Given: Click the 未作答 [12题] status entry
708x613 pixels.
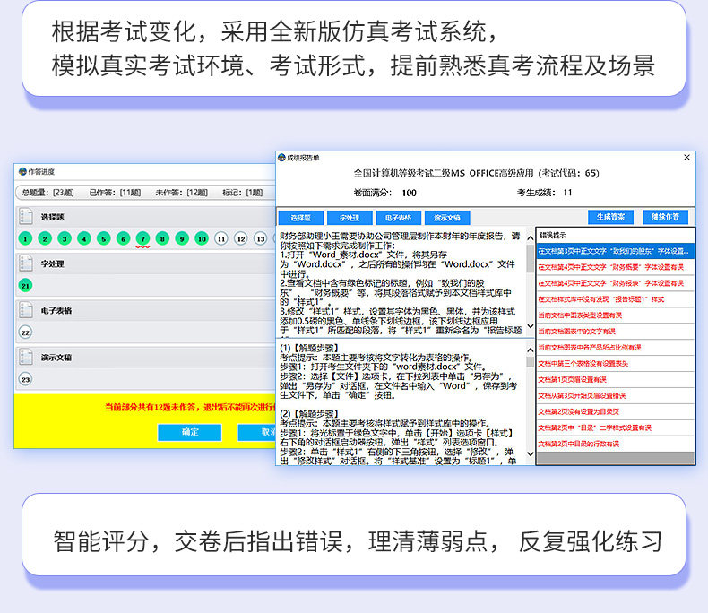Looking at the screenshot, I should pyautogui.click(x=182, y=193).
